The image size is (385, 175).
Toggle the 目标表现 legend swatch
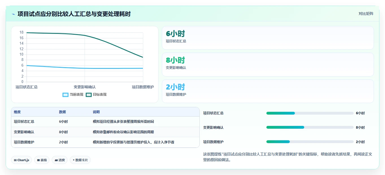(x=89, y=95)
